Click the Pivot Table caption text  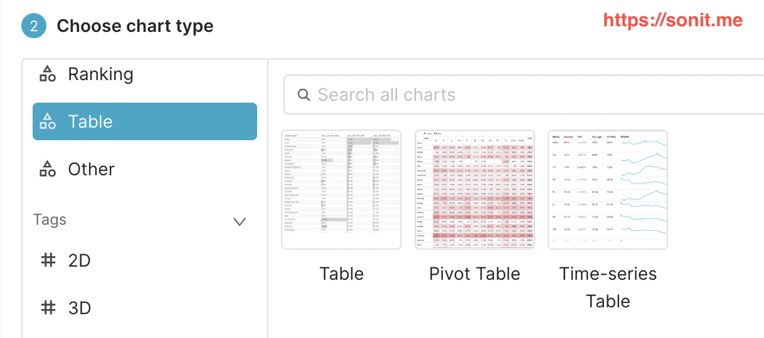point(475,274)
